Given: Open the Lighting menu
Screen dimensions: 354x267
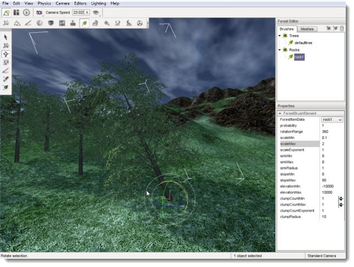Looking at the screenshot, I should pos(99,3).
